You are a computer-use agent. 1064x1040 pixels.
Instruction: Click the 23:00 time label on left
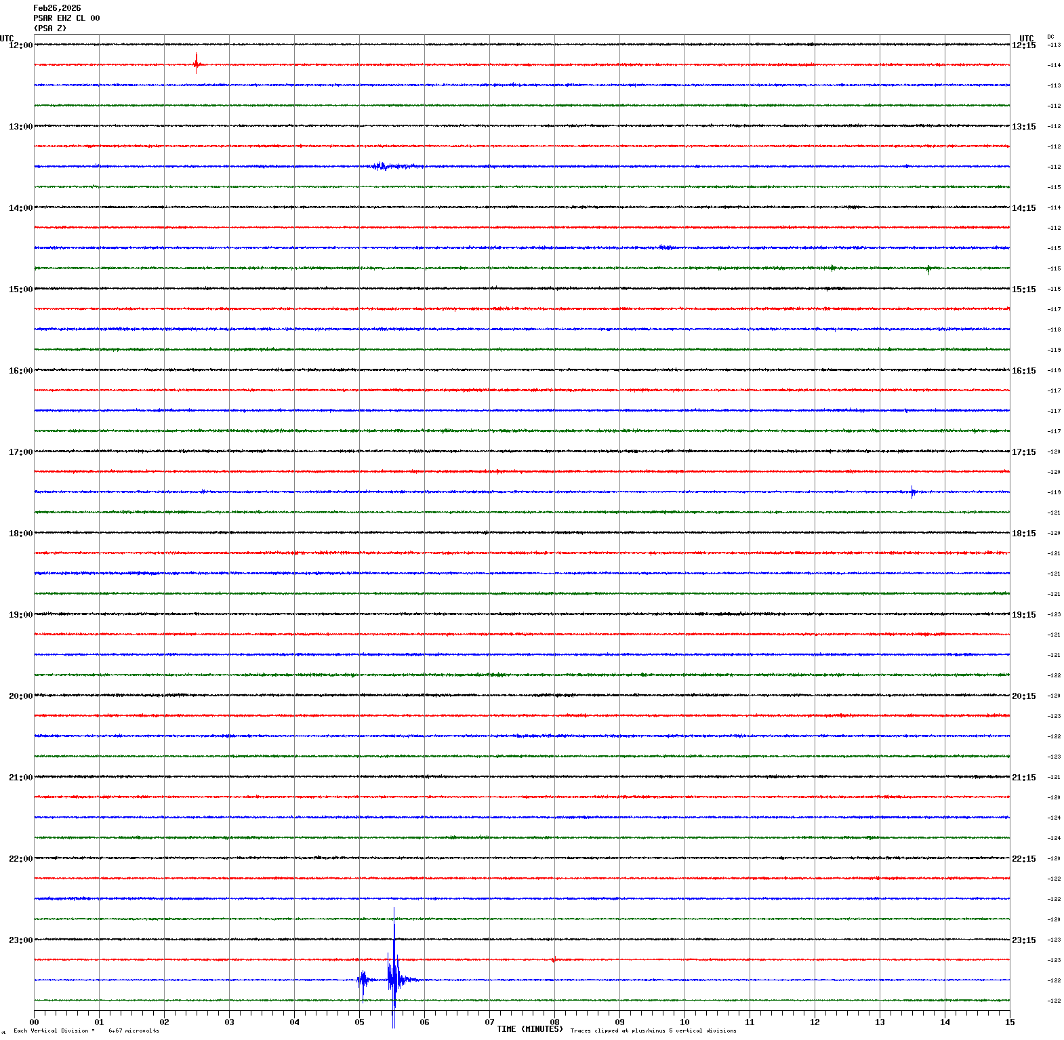coord(20,940)
